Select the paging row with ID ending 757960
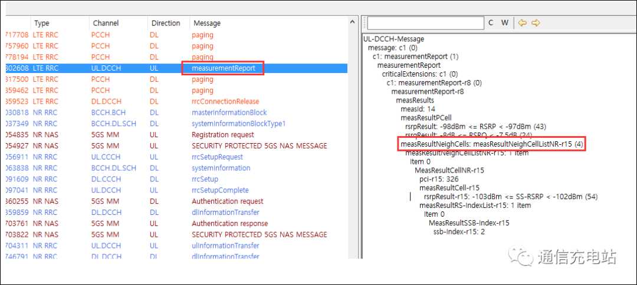Screen dimensions: 637x285 [176, 46]
